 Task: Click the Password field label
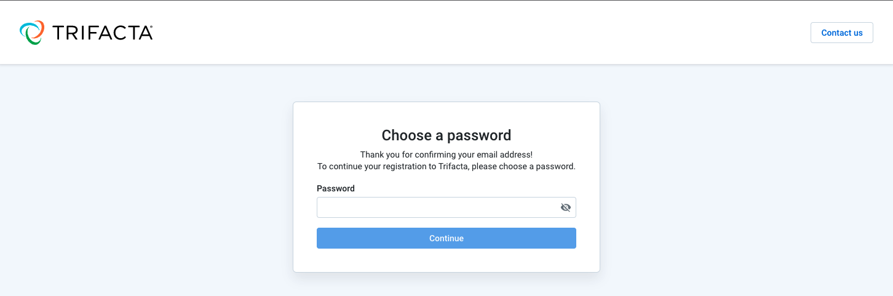coord(336,188)
